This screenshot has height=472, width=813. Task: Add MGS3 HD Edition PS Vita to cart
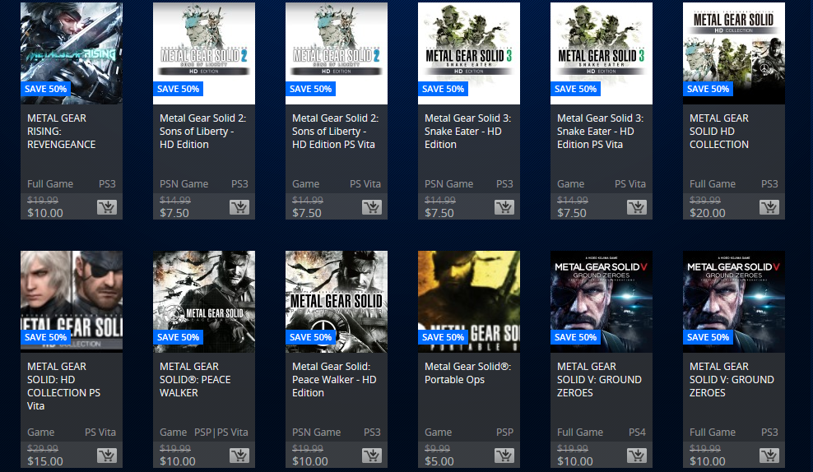(637, 207)
